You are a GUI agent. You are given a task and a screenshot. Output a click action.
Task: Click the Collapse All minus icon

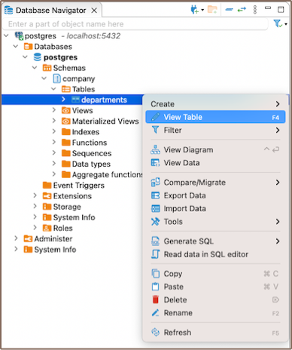pos(229,10)
